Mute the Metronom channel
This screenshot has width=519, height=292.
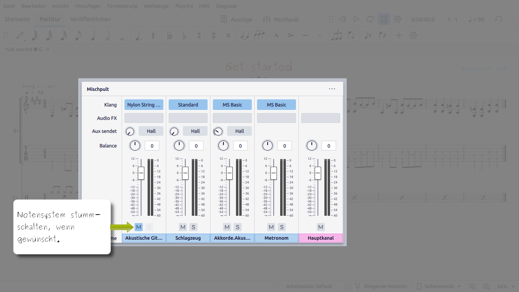point(271,227)
